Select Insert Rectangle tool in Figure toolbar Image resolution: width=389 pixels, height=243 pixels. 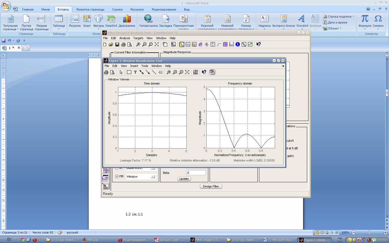click(x=129, y=72)
